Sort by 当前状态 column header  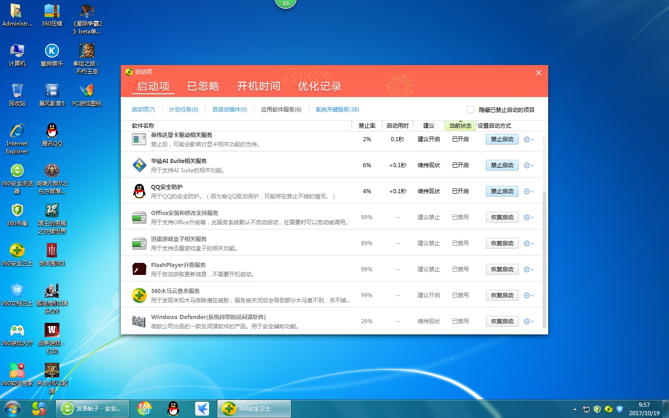point(460,126)
